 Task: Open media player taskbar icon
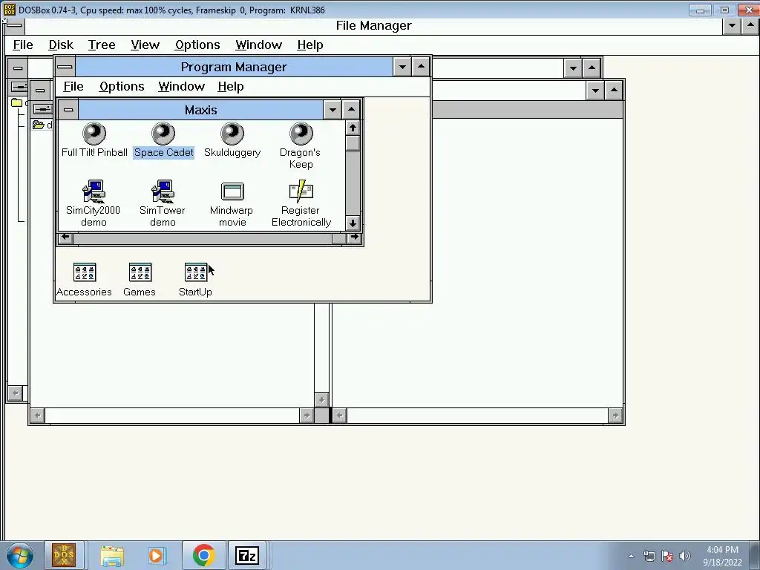tap(157, 555)
